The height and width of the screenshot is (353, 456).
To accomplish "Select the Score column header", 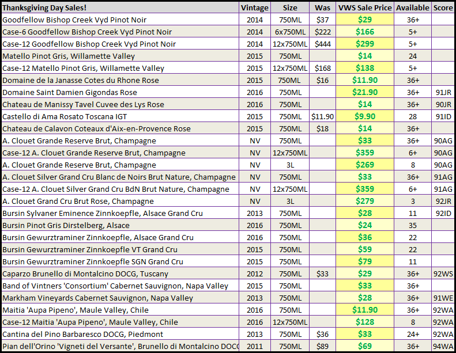I will coord(443,7).
